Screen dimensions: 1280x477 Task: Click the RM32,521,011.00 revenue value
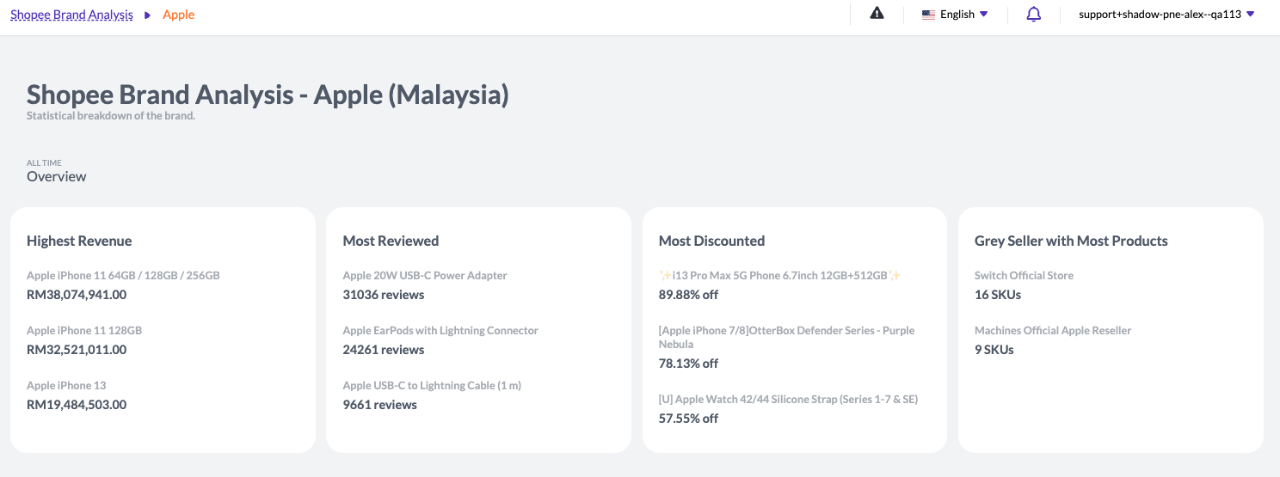77,350
